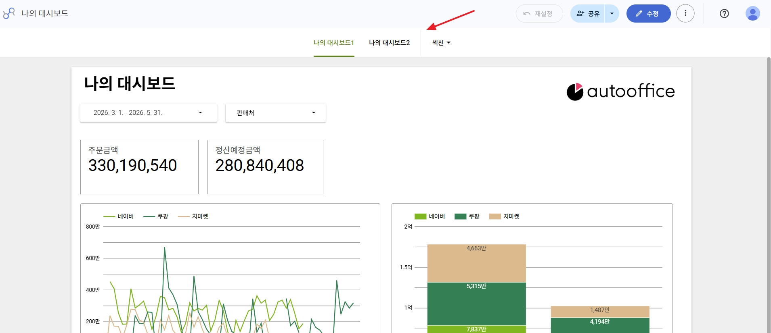The width and height of the screenshot is (771, 333).
Task: Click the 7,837만 bar segment
Action: click(477, 329)
